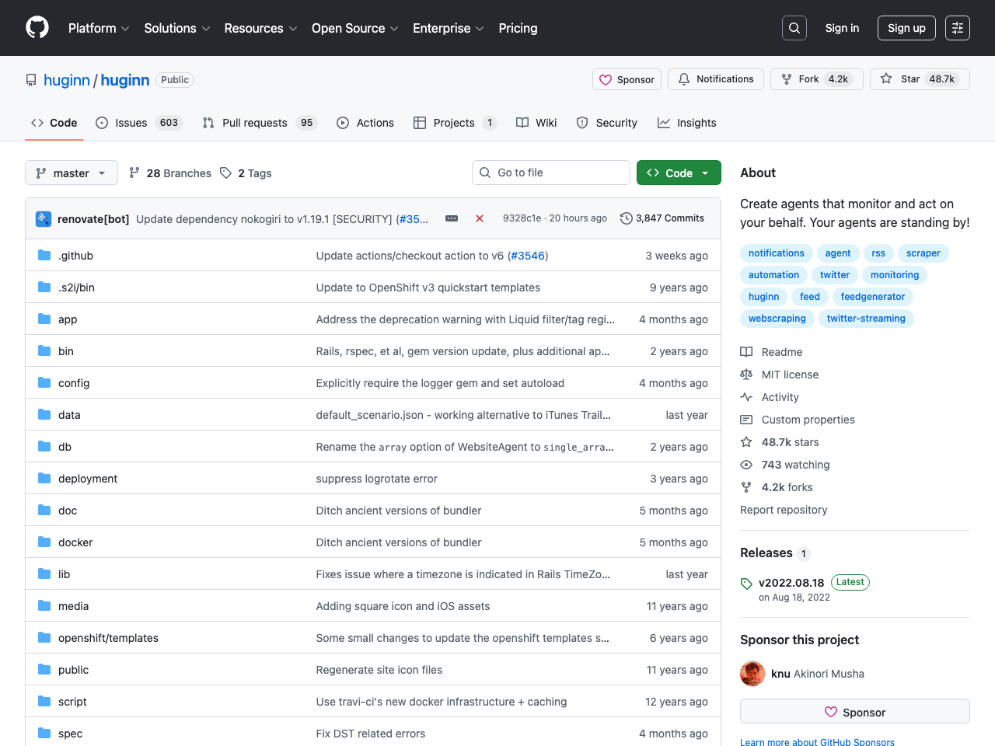This screenshot has width=995, height=746.
Task: Click the tag icon next to 2 Tags
Action: [225, 173]
